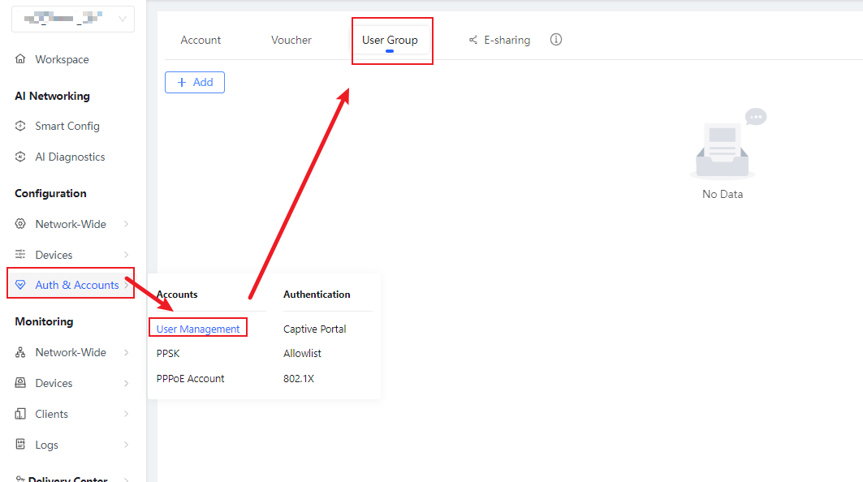Click the info icon beside E-sharing
Viewport: 863px width, 482px height.
(x=556, y=40)
